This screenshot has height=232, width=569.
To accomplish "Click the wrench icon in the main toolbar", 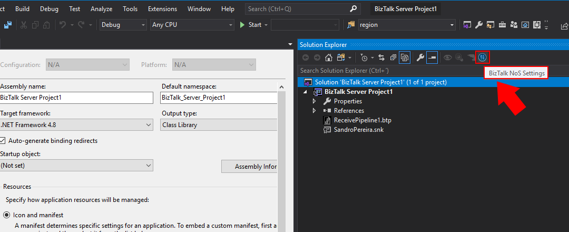I will [479, 25].
